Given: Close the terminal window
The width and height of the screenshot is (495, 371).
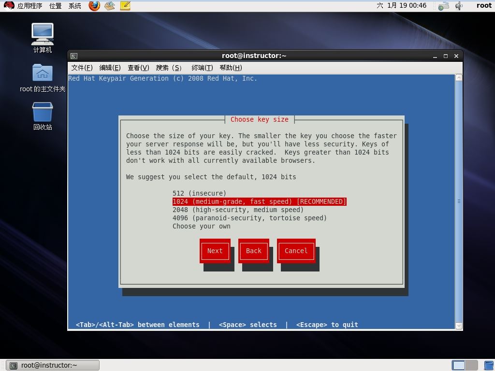Looking at the screenshot, I should (x=456, y=56).
